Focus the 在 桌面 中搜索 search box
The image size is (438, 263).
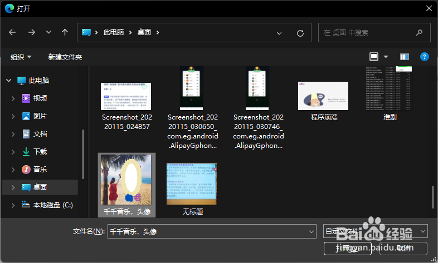click(374, 33)
